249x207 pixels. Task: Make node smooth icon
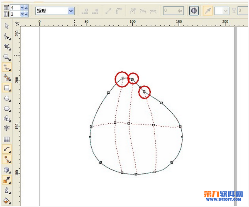coord(143,11)
